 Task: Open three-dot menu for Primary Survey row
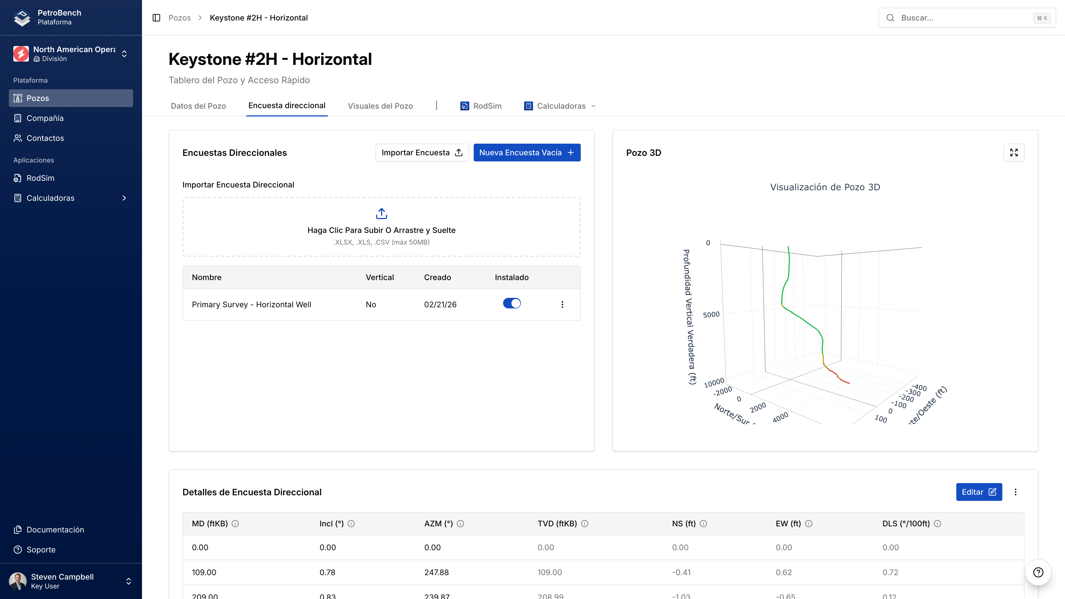pos(562,305)
